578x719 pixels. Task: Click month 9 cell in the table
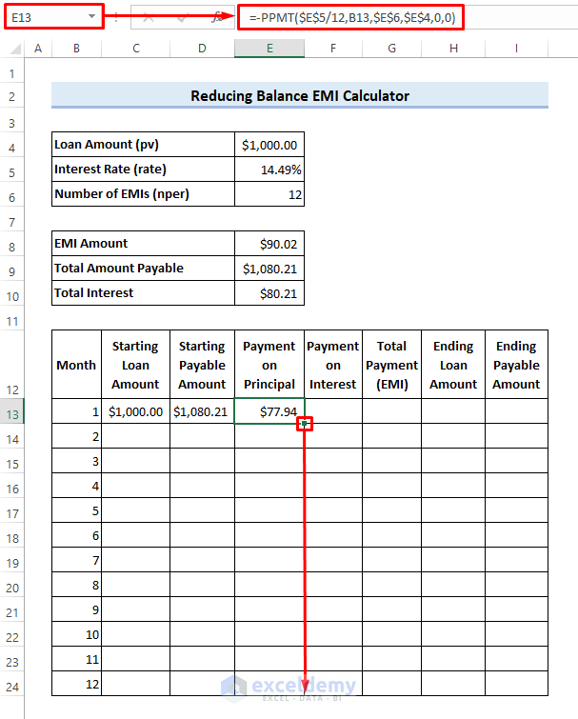[76, 609]
